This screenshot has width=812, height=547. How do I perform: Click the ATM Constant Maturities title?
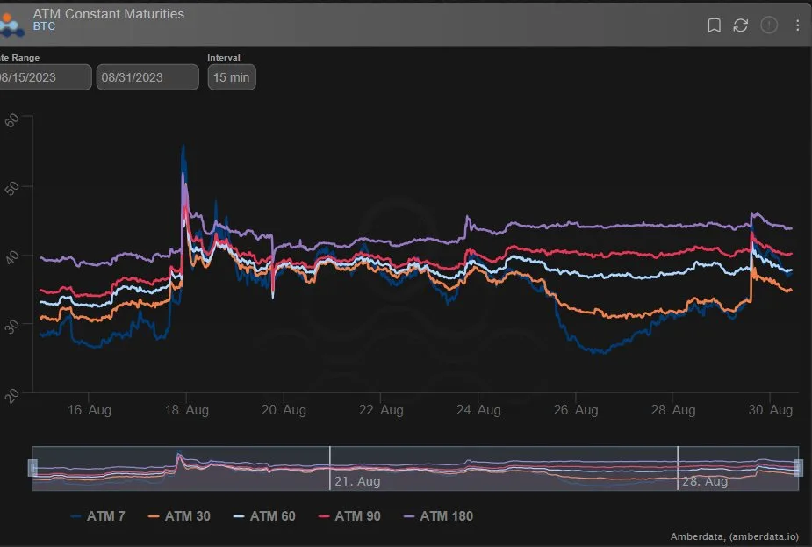109,14
